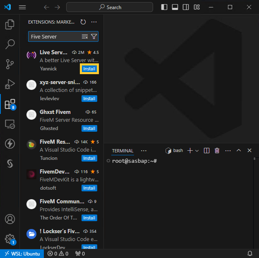Select the FivemDev... extension title

[x=55, y=171]
